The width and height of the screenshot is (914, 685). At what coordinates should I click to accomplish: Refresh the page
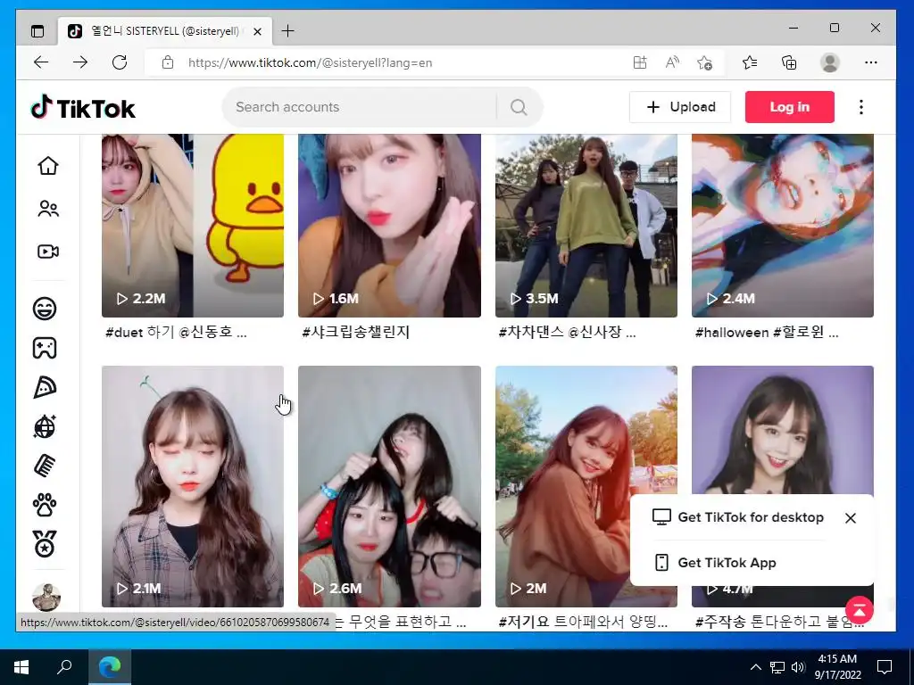point(120,62)
